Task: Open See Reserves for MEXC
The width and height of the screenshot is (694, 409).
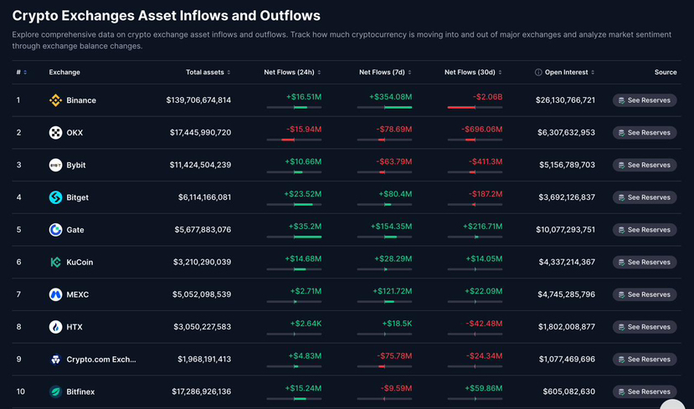Action: click(x=645, y=294)
